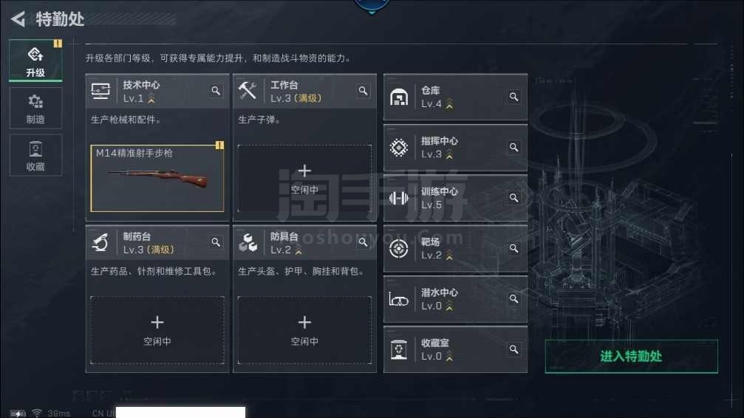744x418 pixels.
Task: Click the 技术中心 upgrade arrow indicator
Action: click(x=151, y=98)
